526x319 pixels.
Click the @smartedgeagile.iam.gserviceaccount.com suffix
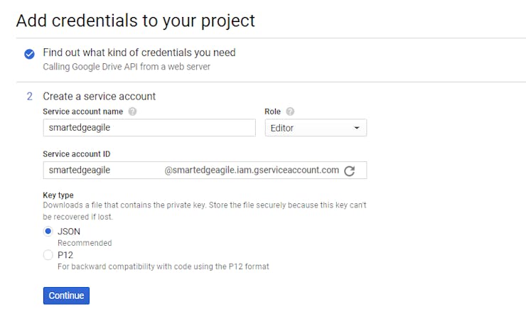(x=252, y=171)
